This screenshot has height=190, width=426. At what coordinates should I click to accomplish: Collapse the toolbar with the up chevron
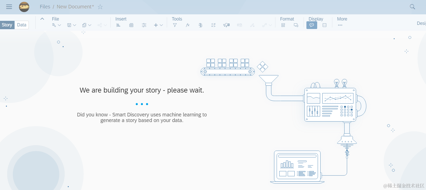click(x=42, y=19)
